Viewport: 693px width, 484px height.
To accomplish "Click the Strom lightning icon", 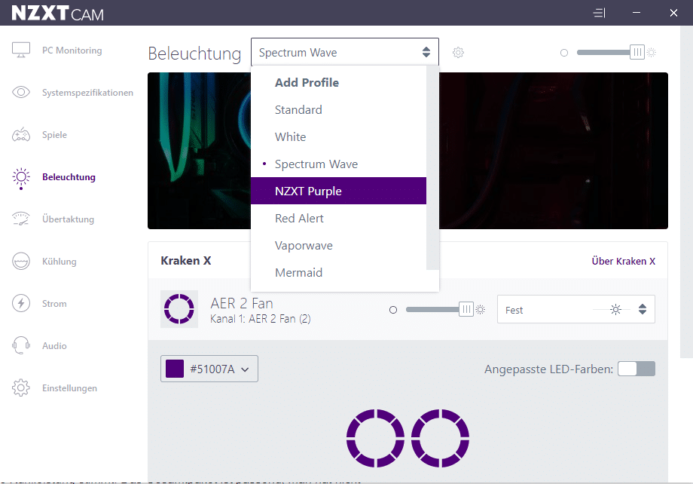I will [20, 304].
